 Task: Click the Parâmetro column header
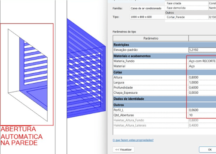point(151,38)
